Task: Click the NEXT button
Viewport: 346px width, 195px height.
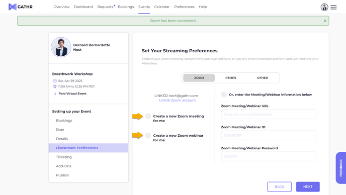Action: [308, 187]
